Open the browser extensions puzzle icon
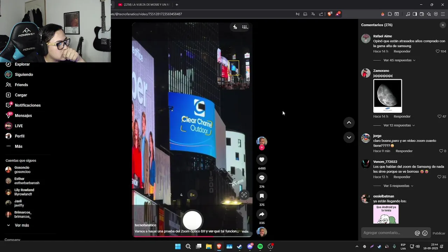448x252 pixels. [x=390, y=14]
